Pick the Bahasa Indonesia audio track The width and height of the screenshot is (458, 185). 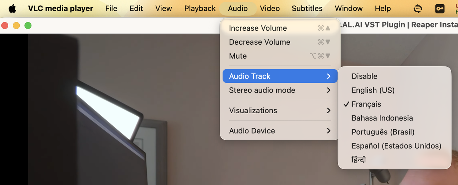pyautogui.click(x=394, y=118)
